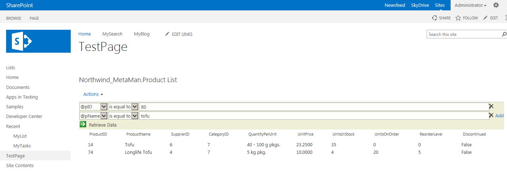Viewport: 507px width, 175px height.
Task: Click the Share sync icon
Action: tap(434, 18)
